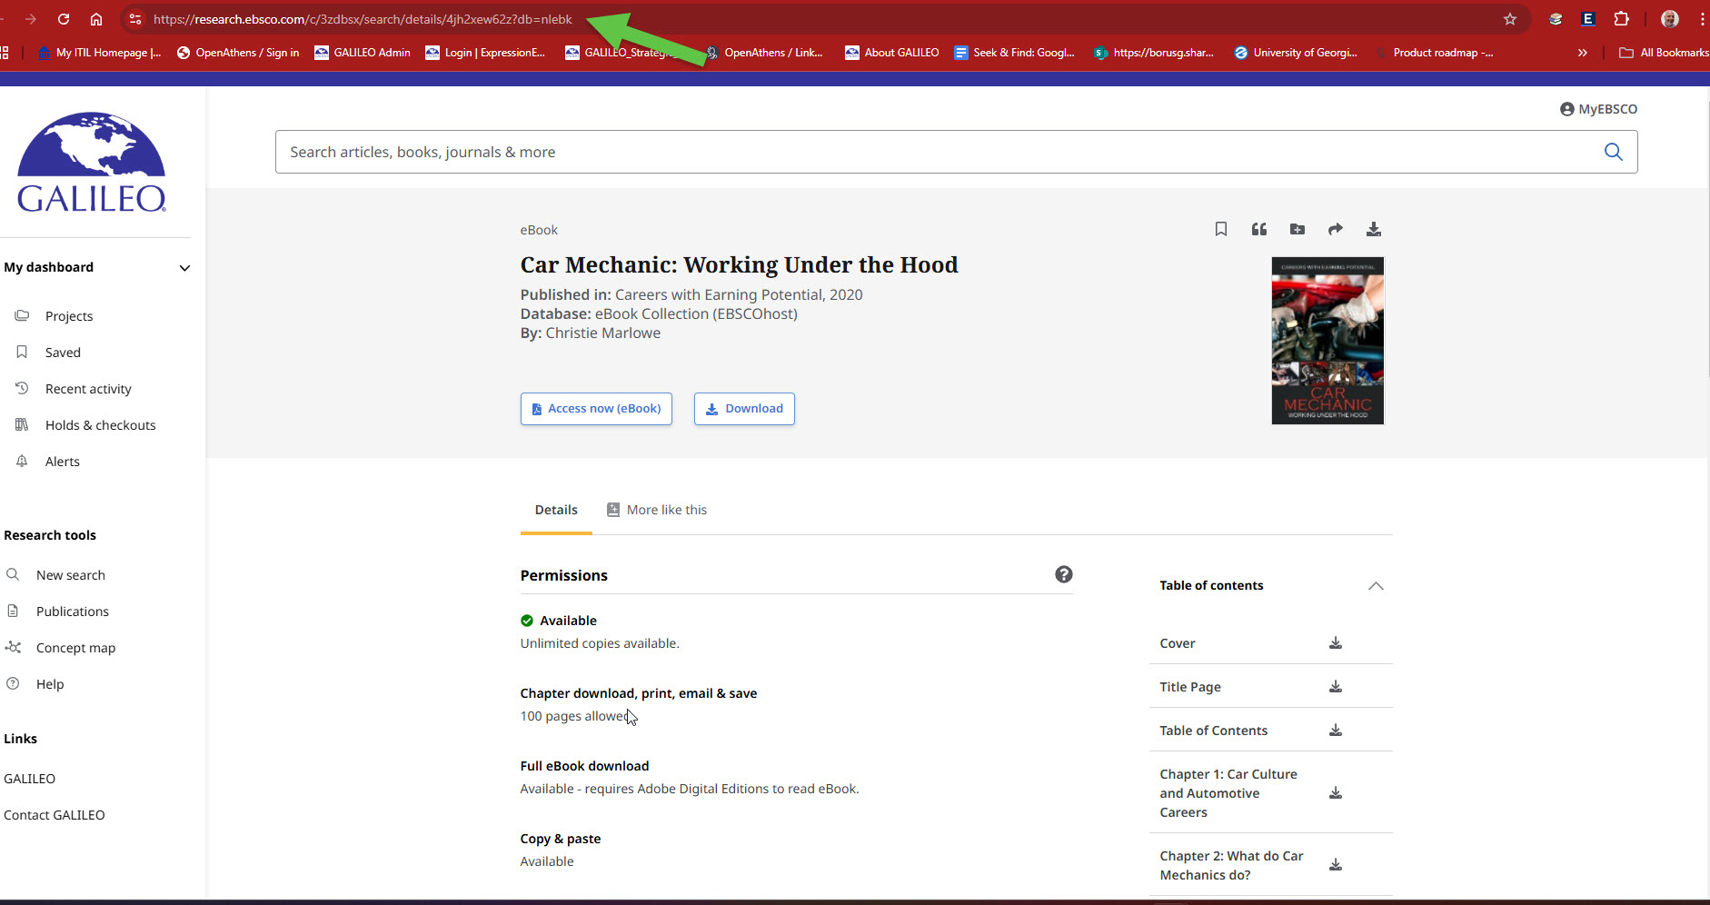The width and height of the screenshot is (1710, 905).
Task: Start a New search
Action: (x=70, y=575)
